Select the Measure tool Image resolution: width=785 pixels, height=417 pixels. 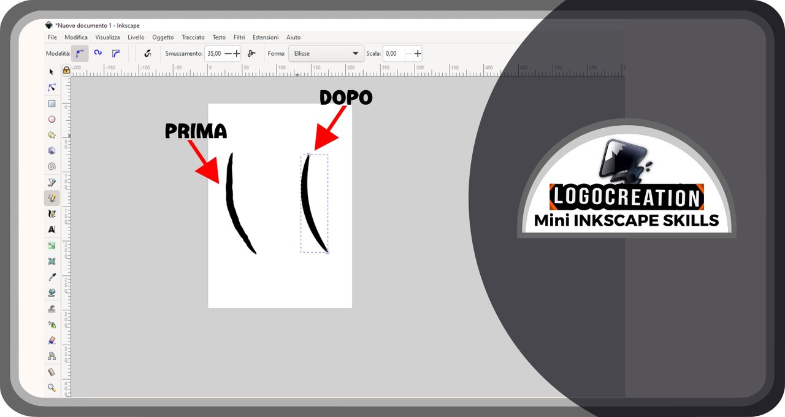[x=52, y=372]
